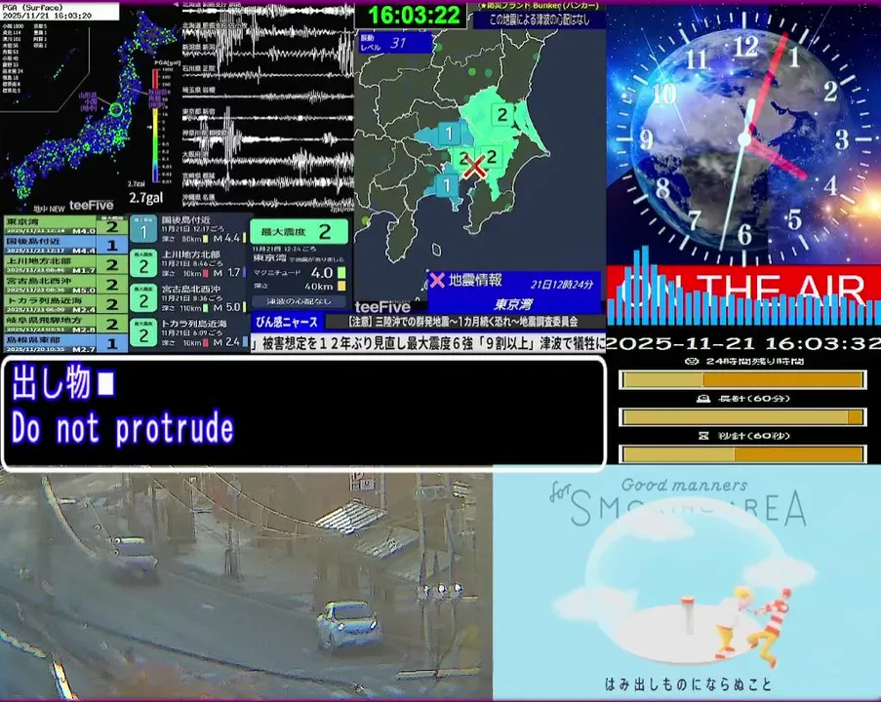Click the 2025-11-21 16:03:32 timestamp

click(x=743, y=343)
